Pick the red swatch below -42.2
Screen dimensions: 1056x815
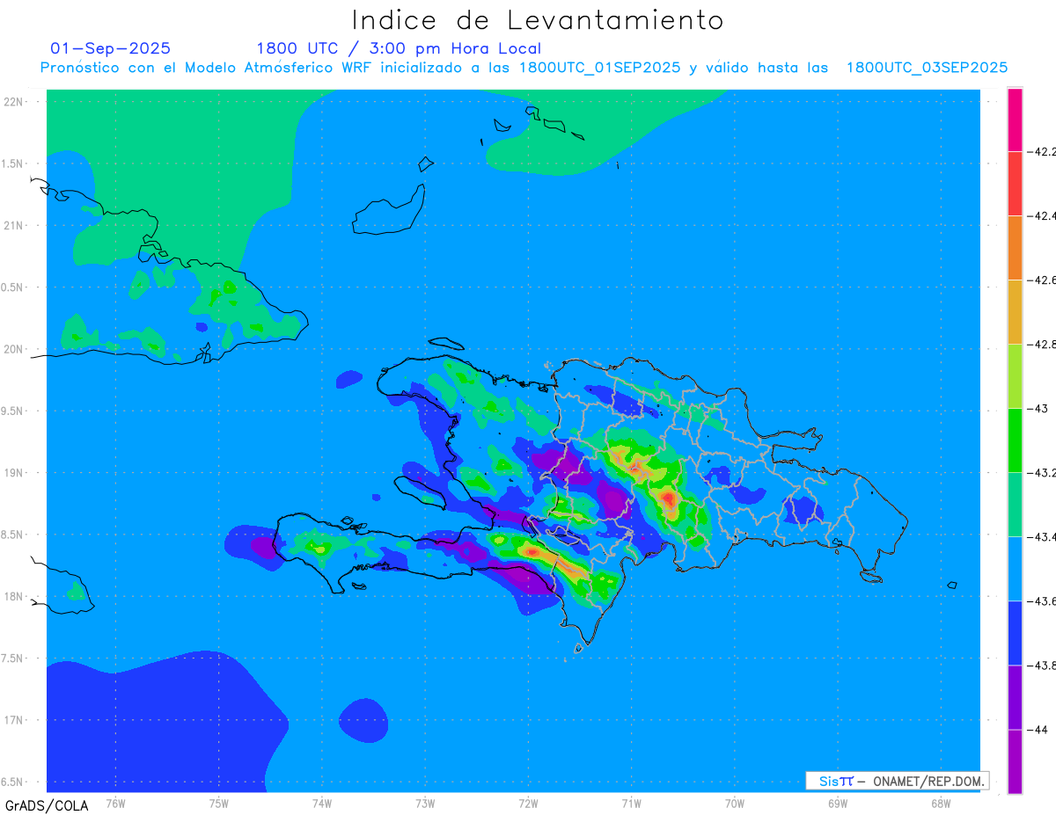pos(1015,183)
